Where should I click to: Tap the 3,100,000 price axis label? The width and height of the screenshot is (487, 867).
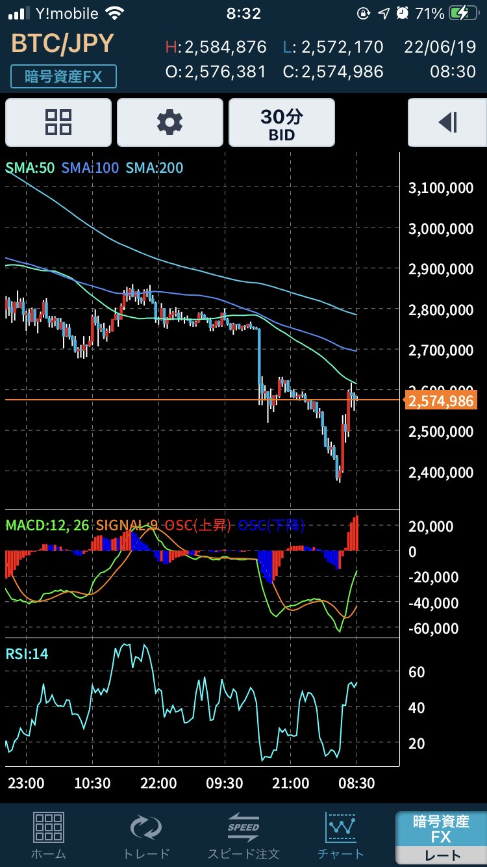(x=441, y=188)
